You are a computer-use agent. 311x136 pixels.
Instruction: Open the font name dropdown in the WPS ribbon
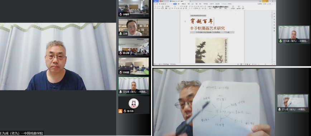(x=169, y=6)
